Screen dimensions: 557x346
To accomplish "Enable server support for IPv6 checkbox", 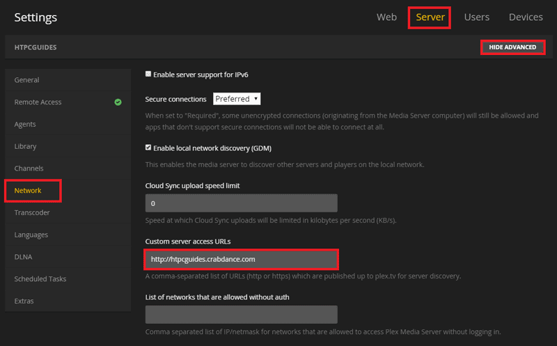I will (x=148, y=74).
